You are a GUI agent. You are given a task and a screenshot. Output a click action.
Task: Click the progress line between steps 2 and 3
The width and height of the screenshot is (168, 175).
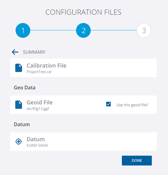coord(114,30)
